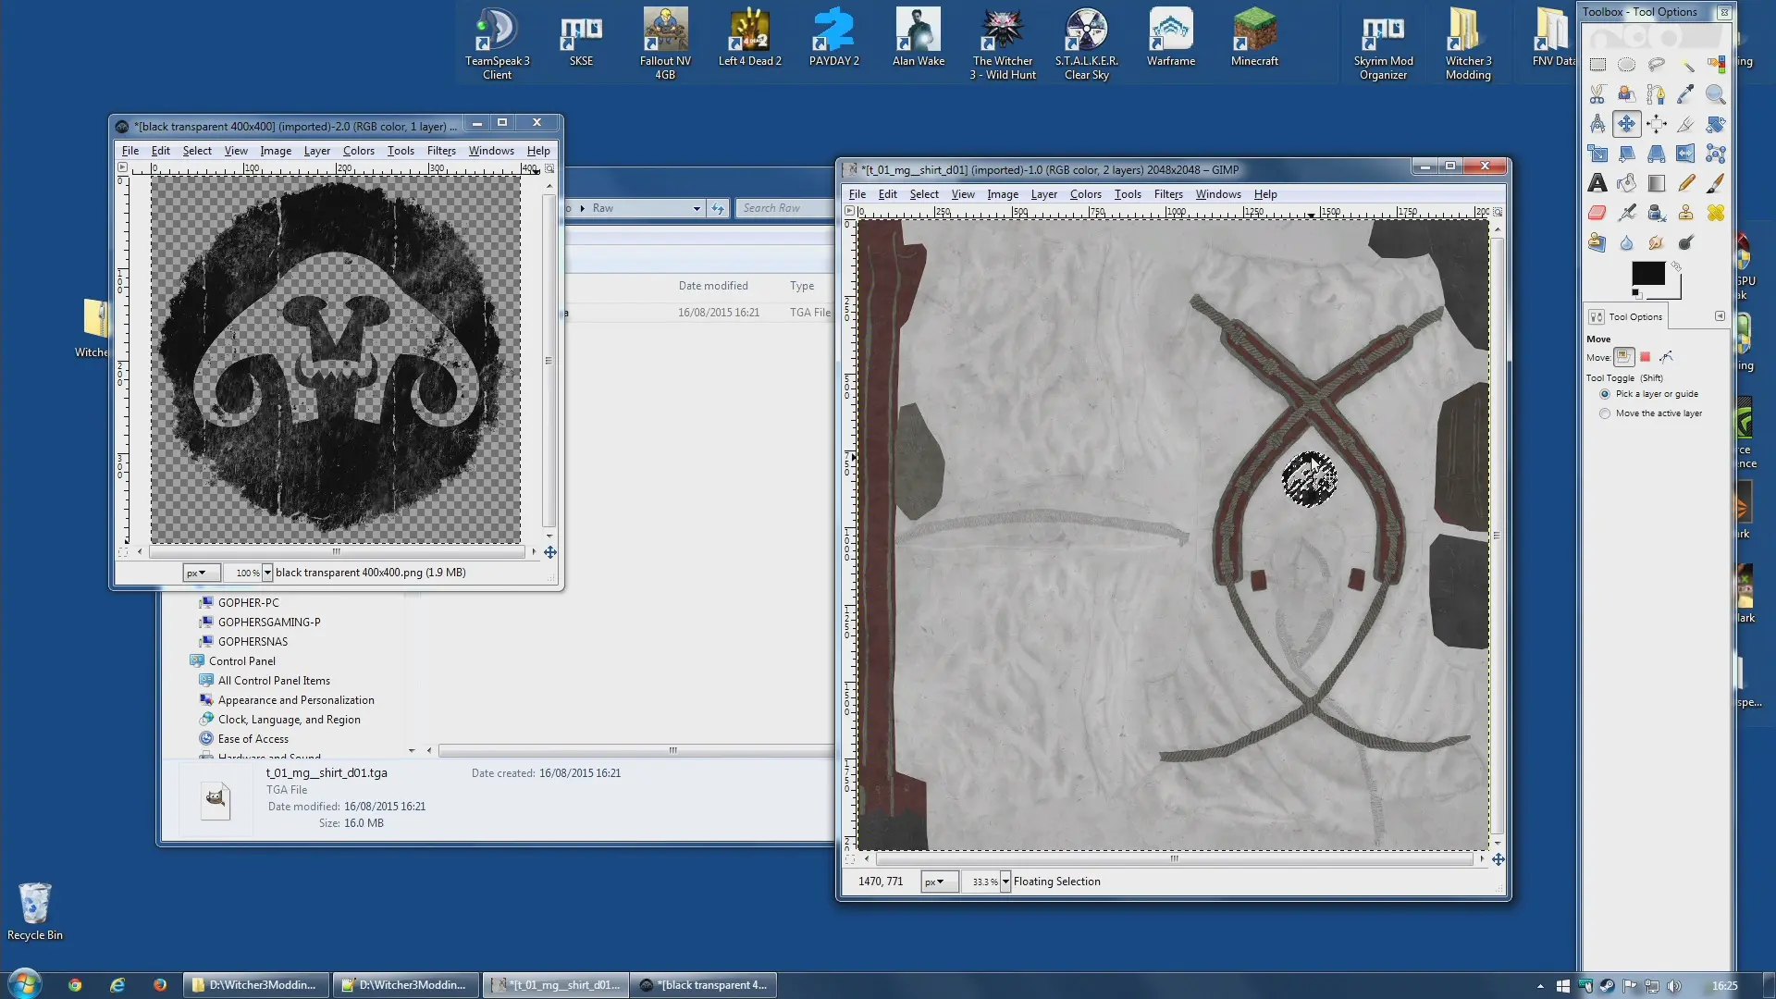The image size is (1776, 999).
Task: Open Filters menu in shirt image window
Action: click(x=1168, y=194)
